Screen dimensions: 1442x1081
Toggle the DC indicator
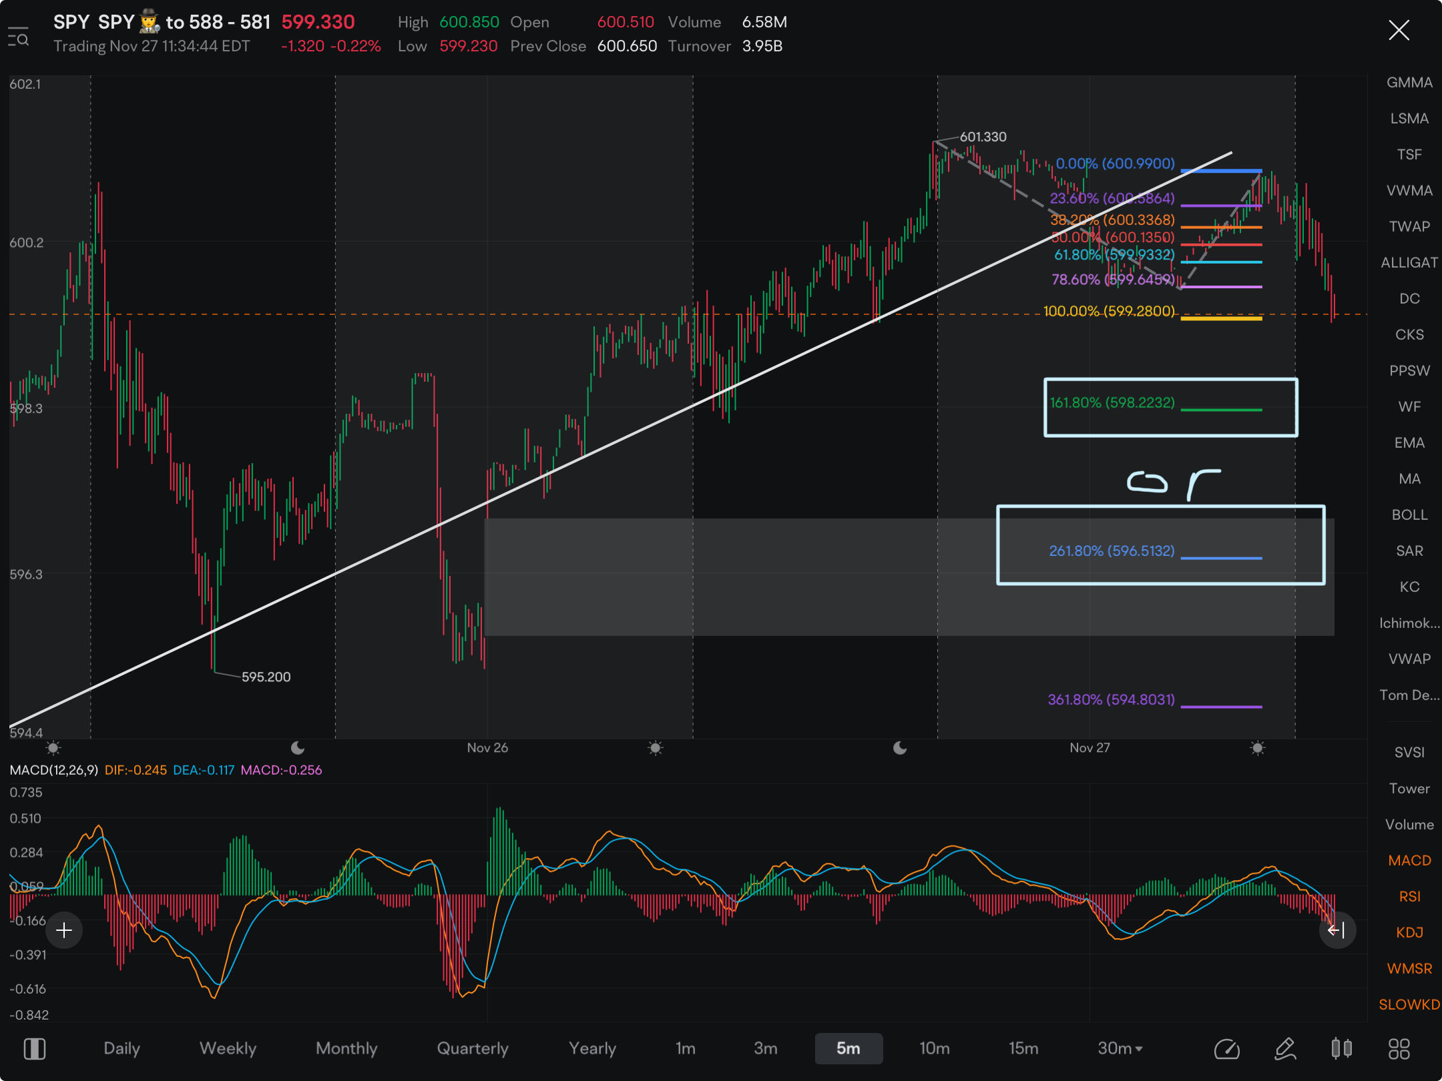1409,298
